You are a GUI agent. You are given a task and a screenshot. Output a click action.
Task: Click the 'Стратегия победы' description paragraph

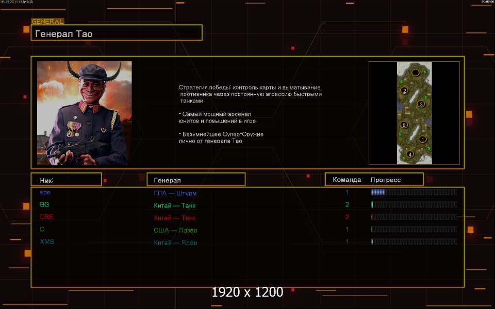(251, 94)
